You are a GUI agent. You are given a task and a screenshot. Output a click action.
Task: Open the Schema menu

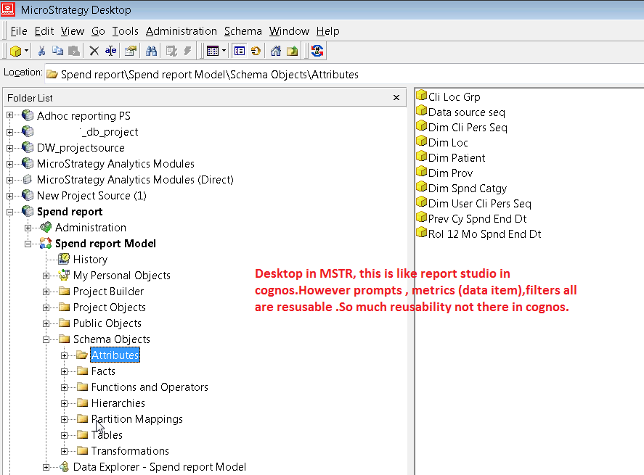coord(242,31)
